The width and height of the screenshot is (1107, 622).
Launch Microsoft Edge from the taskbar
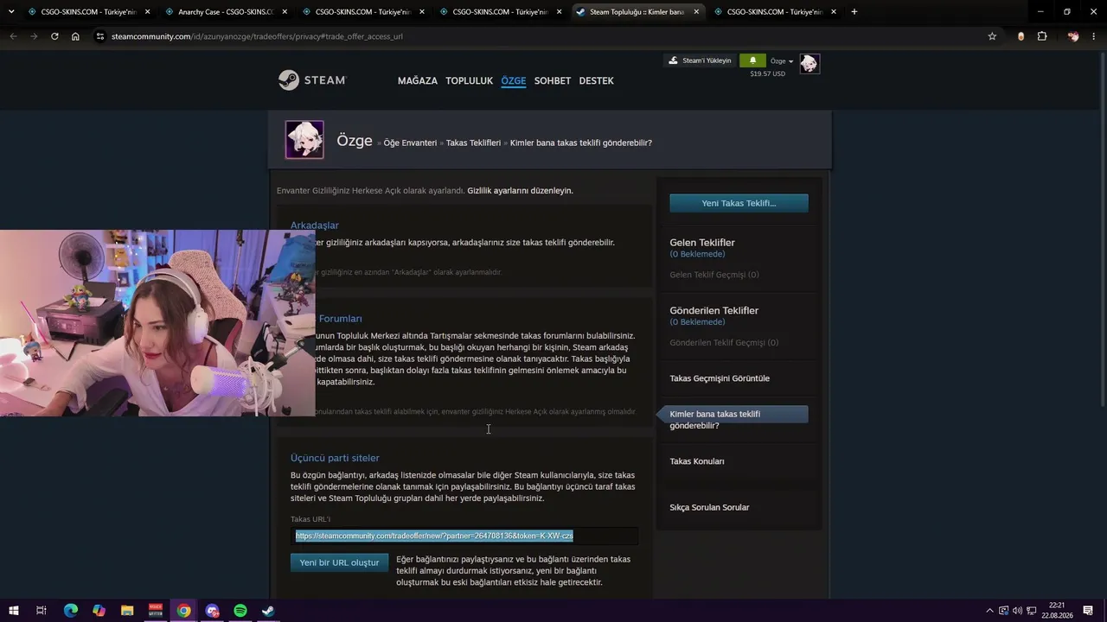click(71, 611)
